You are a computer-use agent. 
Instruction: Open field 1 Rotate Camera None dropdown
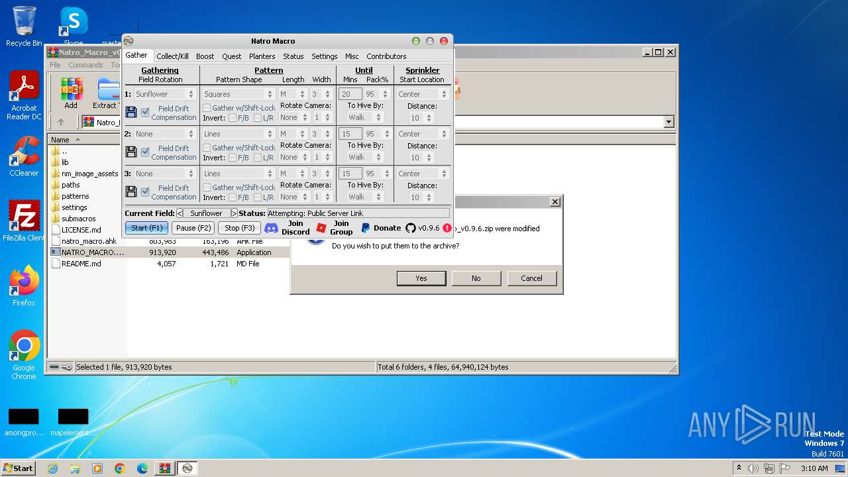pyautogui.click(x=293, y=118)
